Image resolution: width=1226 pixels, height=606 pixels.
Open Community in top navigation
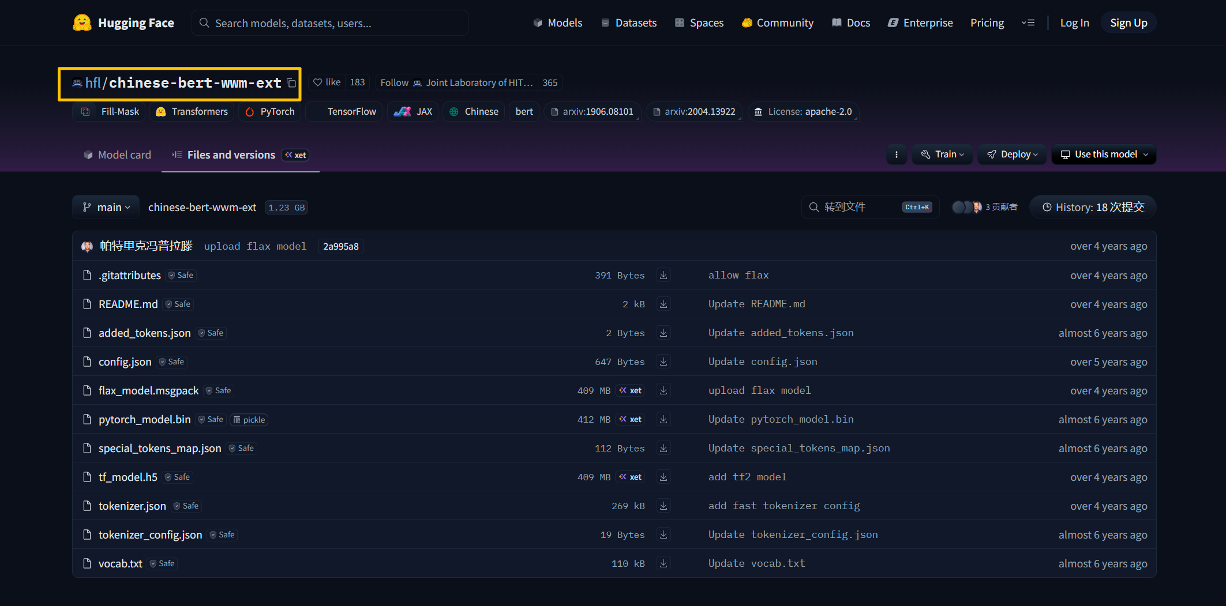(x=778, y=23)
